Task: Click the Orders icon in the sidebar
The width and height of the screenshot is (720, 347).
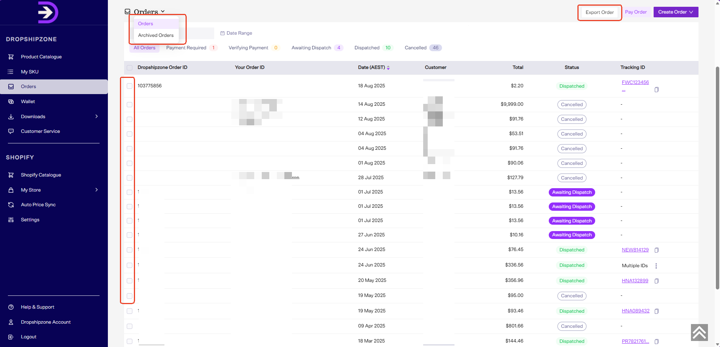Action: point(11,87)
